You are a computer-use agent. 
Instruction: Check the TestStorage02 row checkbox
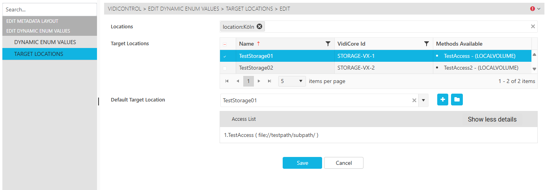(225, 68)
